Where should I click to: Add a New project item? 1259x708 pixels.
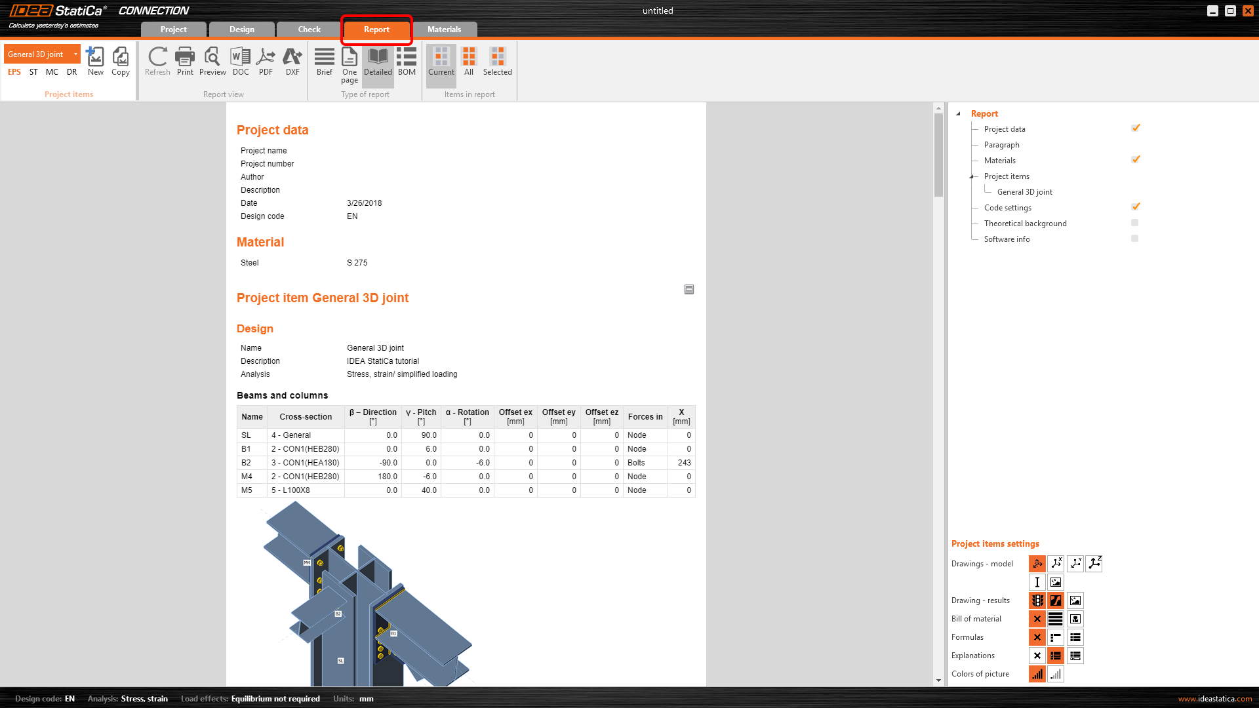[x=96, y=62]
